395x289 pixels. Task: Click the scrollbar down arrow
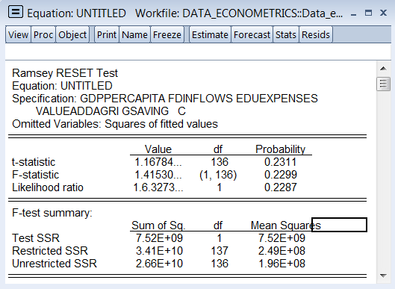point(383,276)
